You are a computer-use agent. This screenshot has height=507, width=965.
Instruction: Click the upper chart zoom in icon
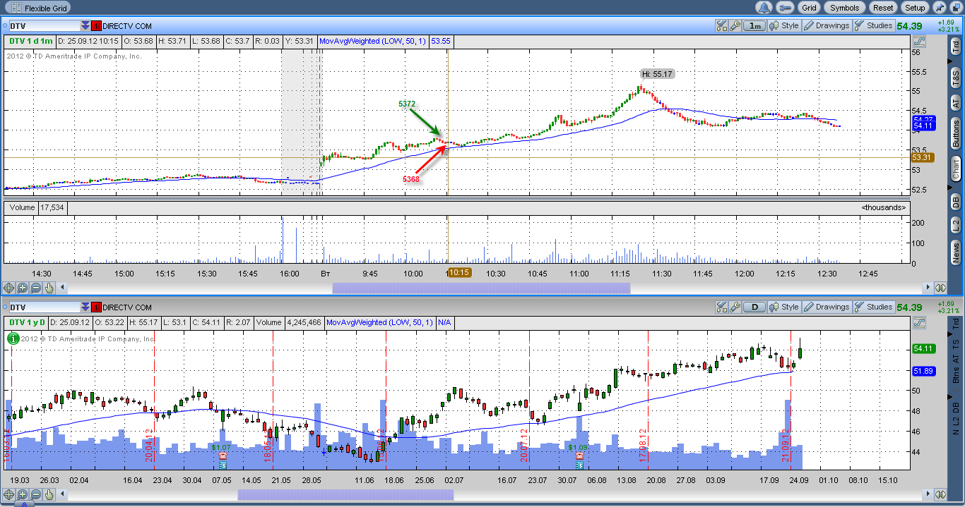pos(22,288)
